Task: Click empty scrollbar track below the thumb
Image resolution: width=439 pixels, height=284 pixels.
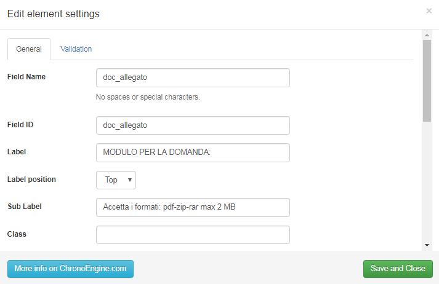Action: (427, 182)
